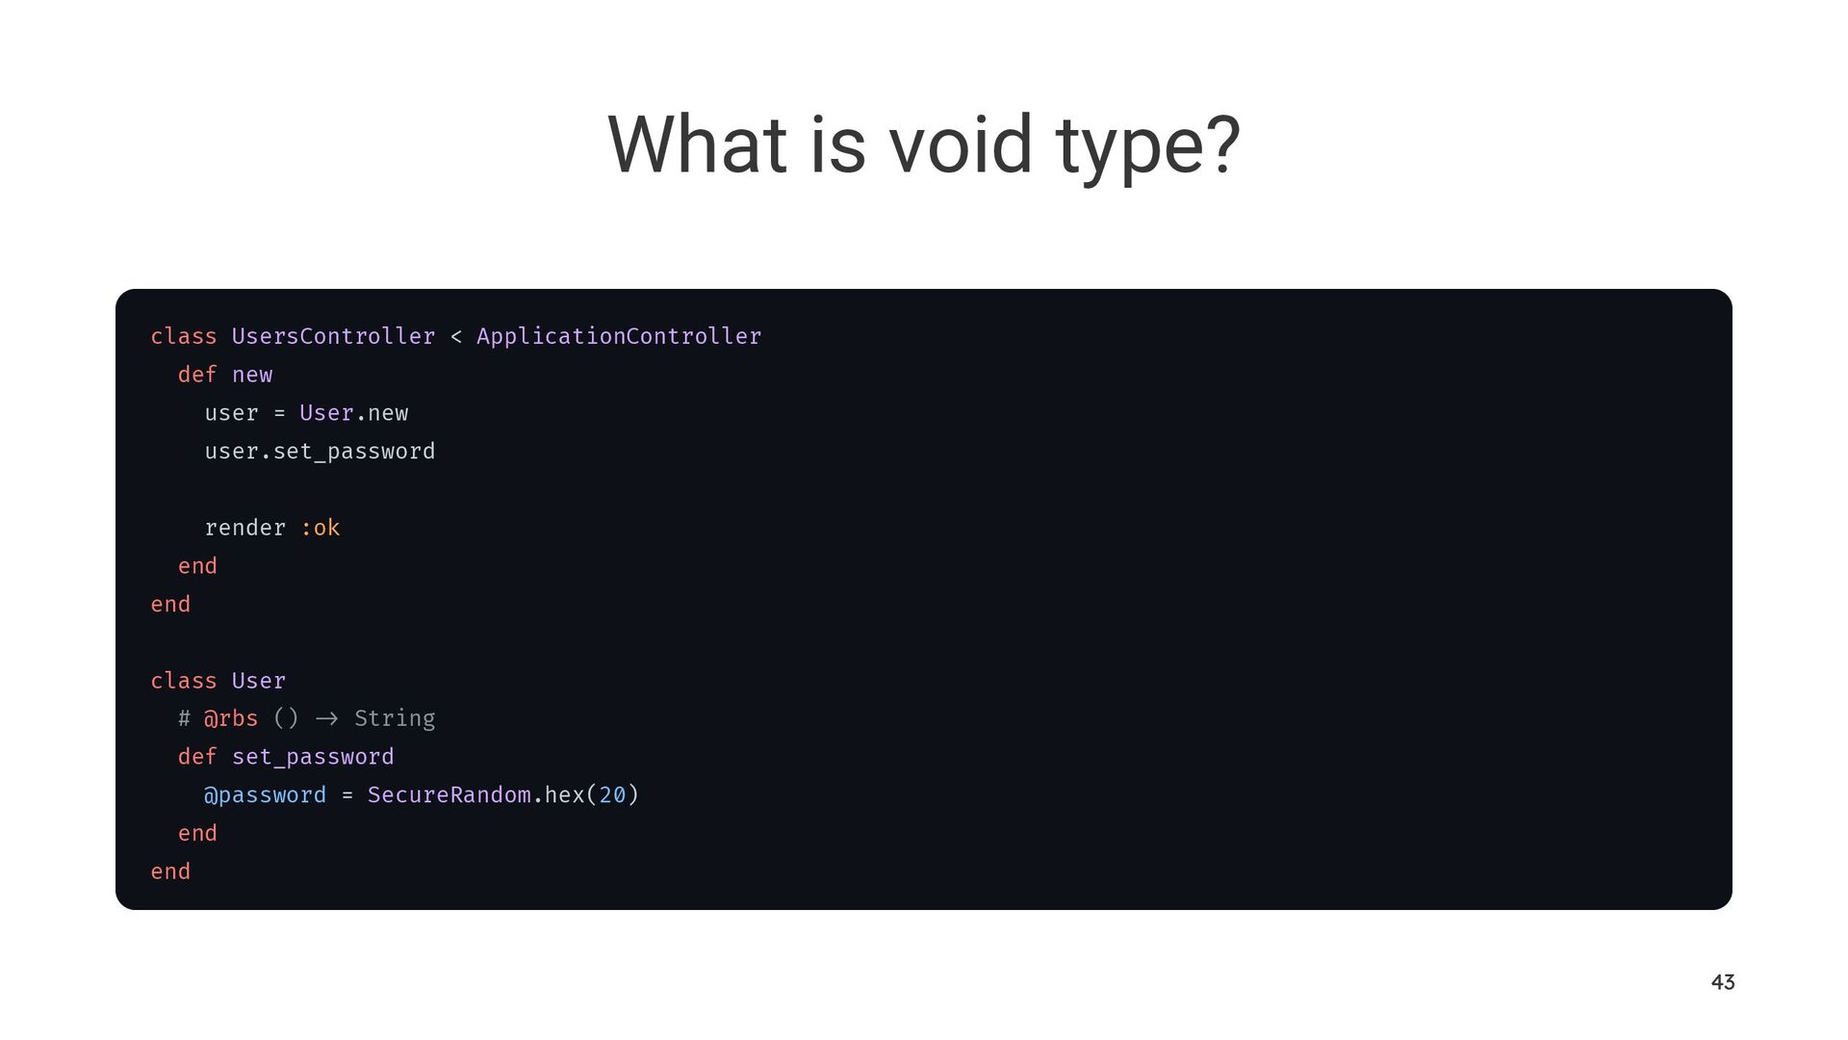Click the slide page number 43
Image resolution: width=1848 pixels, height=1040 pixels.
[1723, 982]
